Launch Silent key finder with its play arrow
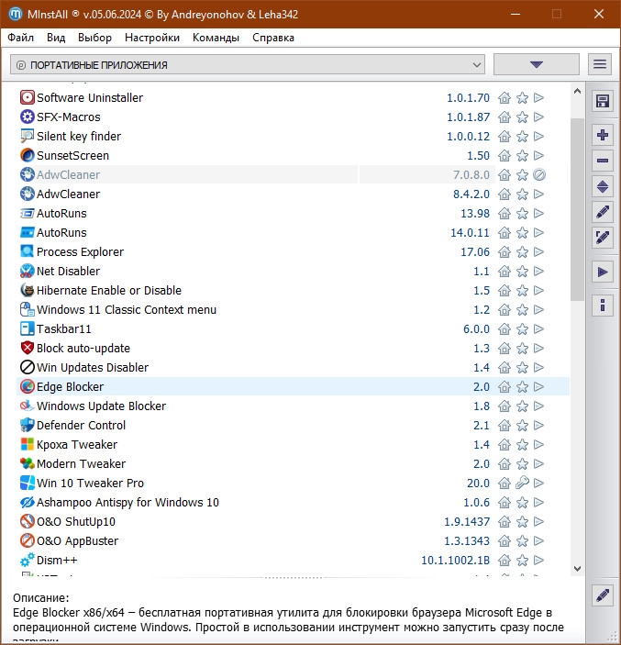621x645 pixels. [x=538, y=136]
